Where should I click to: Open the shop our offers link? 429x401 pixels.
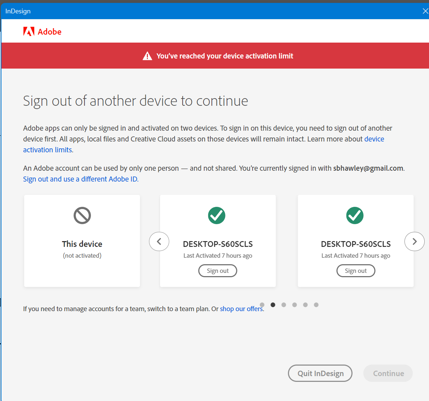click(241, 309)
